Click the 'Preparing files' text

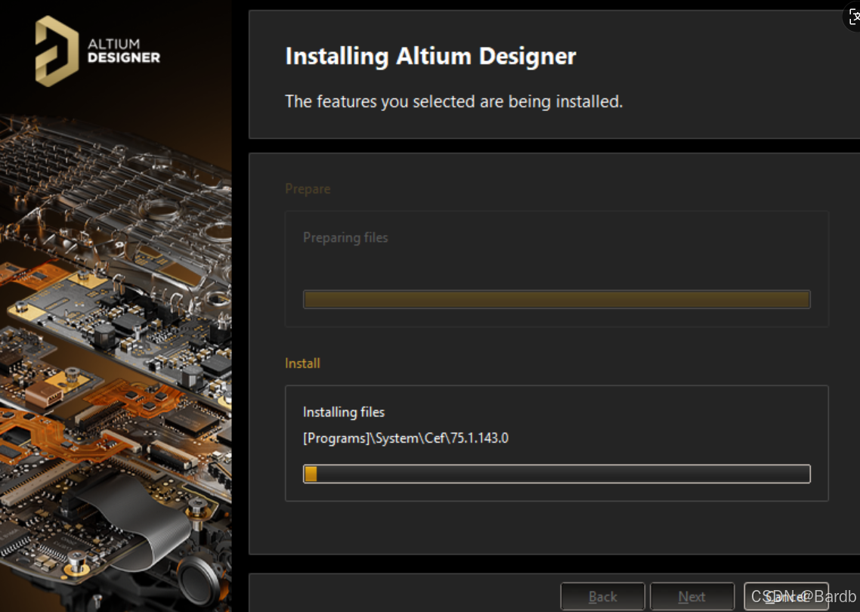coord(345,237)
